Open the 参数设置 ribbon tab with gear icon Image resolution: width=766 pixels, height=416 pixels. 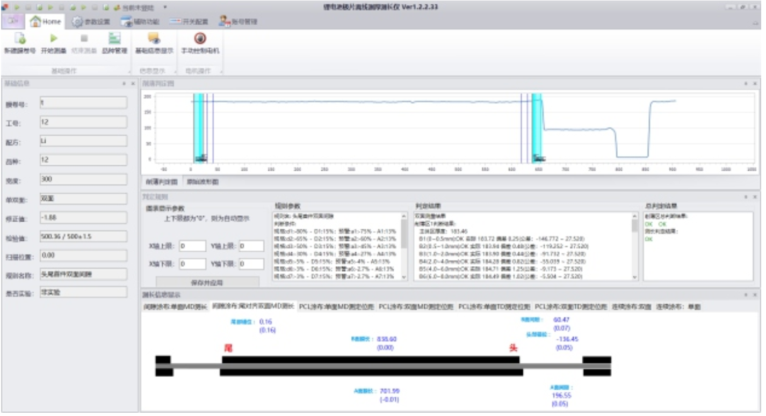click(x=91, y=22)
